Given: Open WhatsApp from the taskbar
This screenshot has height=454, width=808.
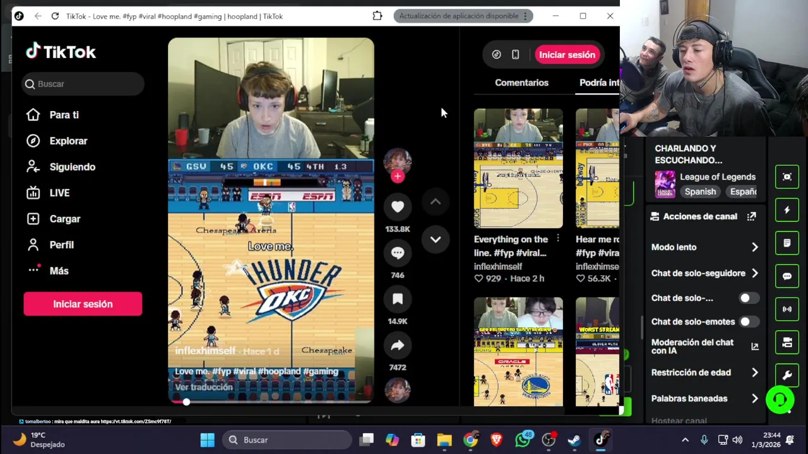Looking at the screenshot, I should [523, 439].
